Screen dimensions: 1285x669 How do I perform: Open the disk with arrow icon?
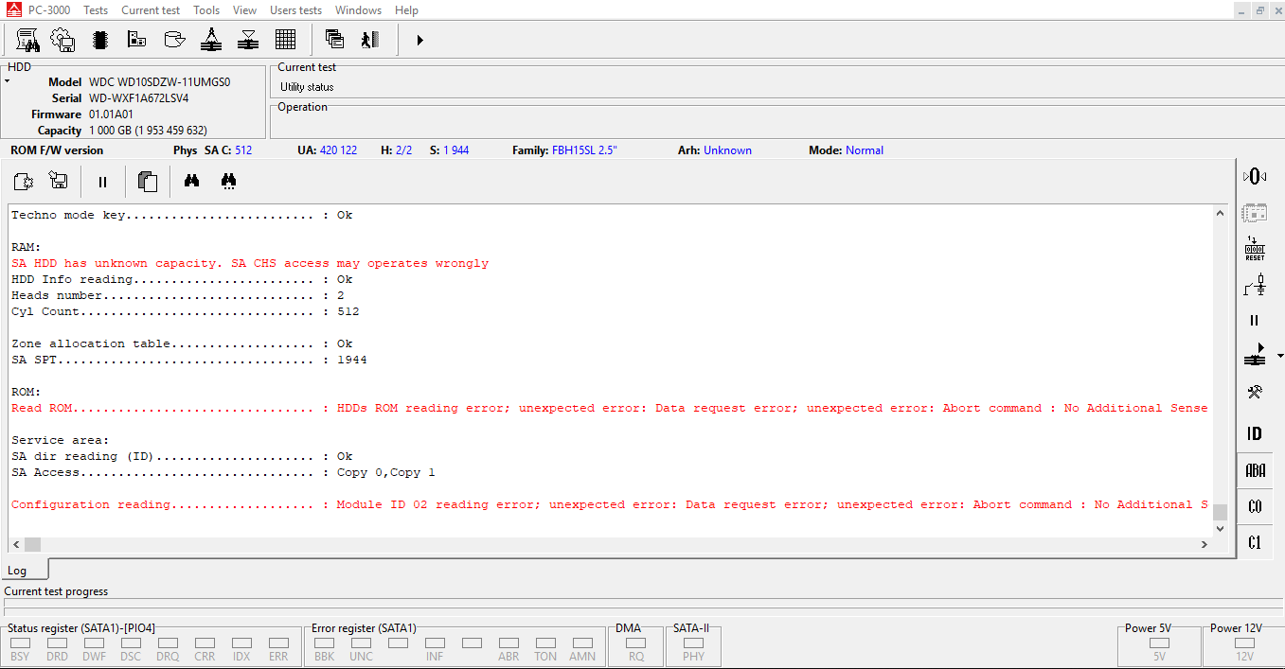pyautogui.click(x=174, y=40)
